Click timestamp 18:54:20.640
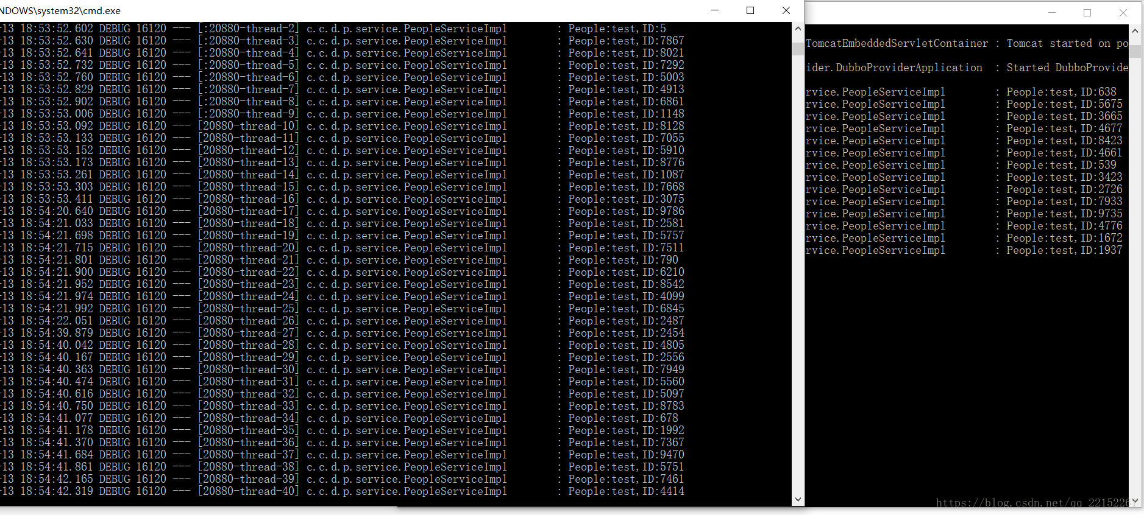This screenshot has width=1144, height=515. coord(57,211)
